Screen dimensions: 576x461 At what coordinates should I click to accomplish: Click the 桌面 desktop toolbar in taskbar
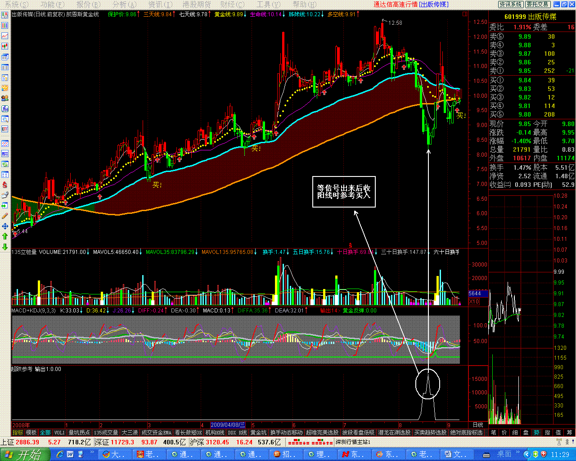504,454
